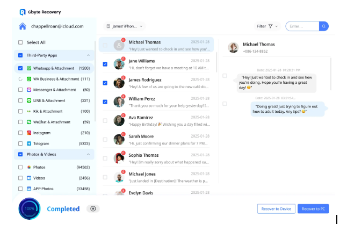Viewport: 347px width, 231px height.
Task: Click the home icon beside the iCloud email
Action: click(23, 26)
